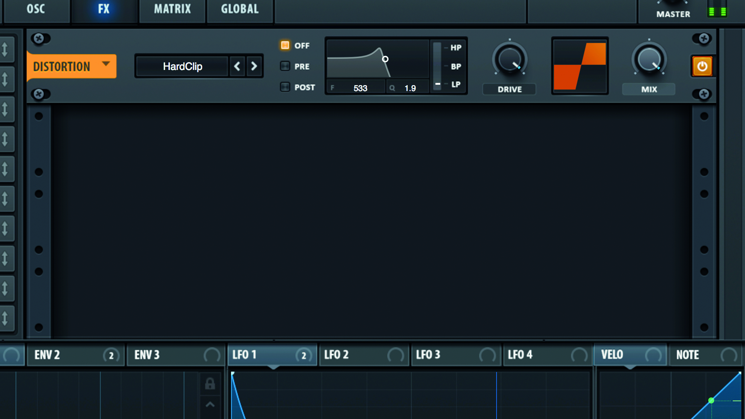
Task: Click the top-right add effect plus icon
Action: pyautogui.click(x=704, y=38)
